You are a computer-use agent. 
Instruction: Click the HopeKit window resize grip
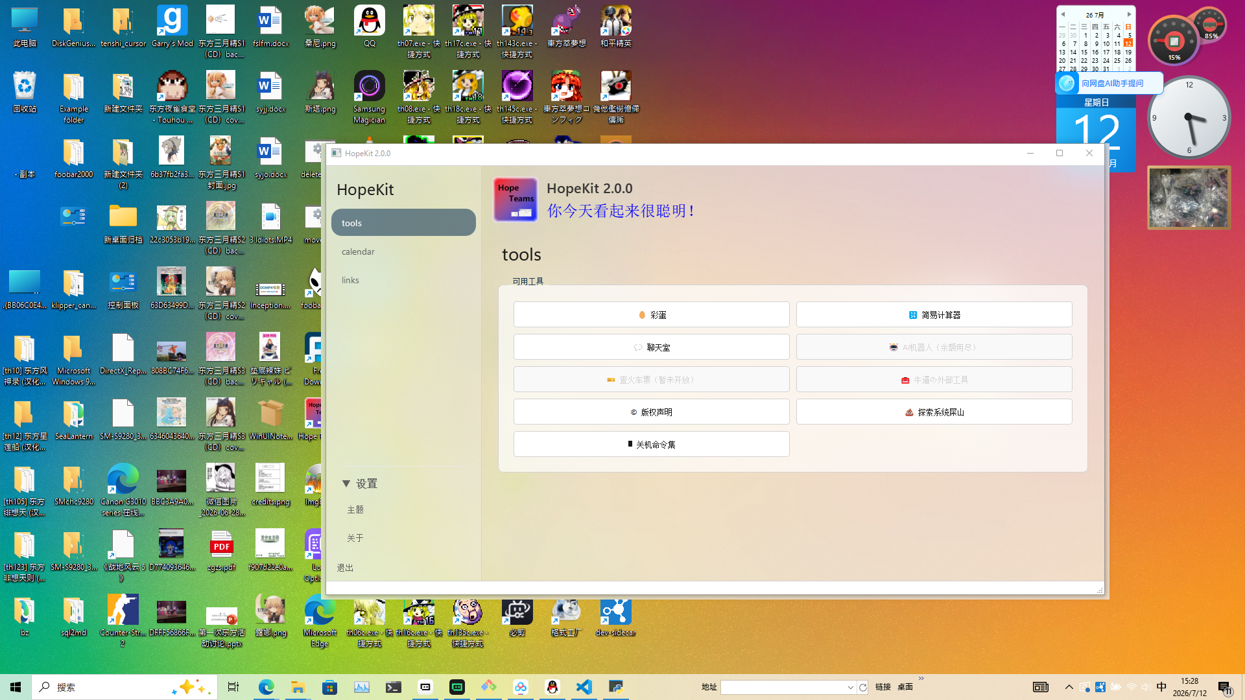[x=1100, y=590]
